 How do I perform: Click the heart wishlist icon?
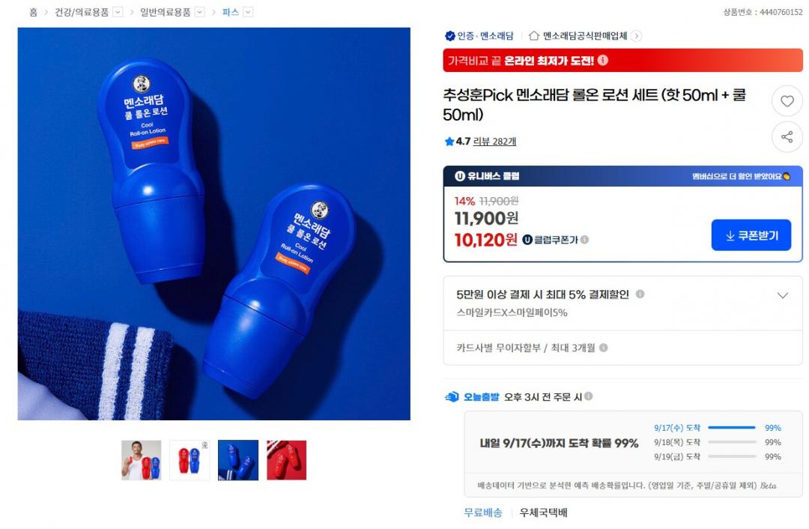click(787, 101)
